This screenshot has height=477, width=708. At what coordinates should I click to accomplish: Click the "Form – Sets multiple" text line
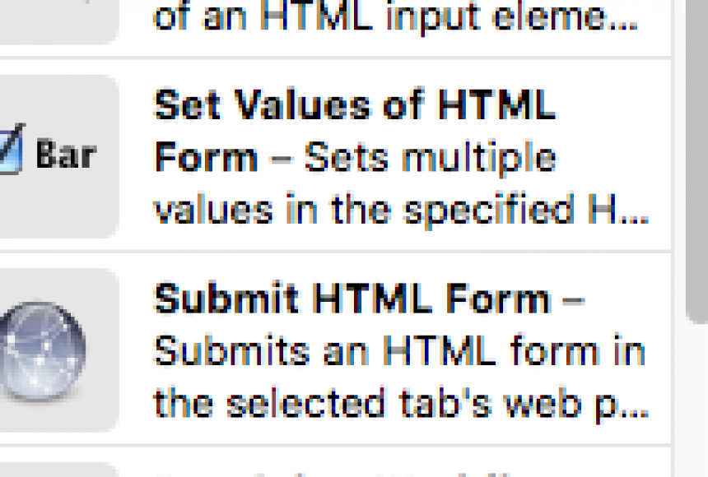pos(355,158)
